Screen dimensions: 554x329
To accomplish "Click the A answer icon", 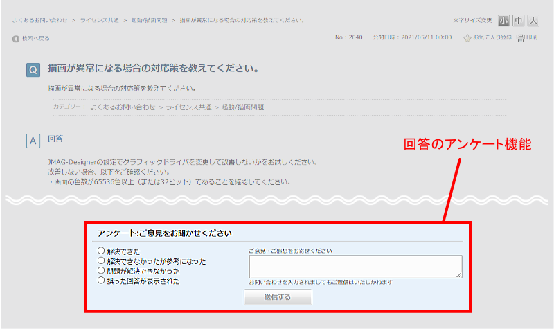I will [33, 141].
